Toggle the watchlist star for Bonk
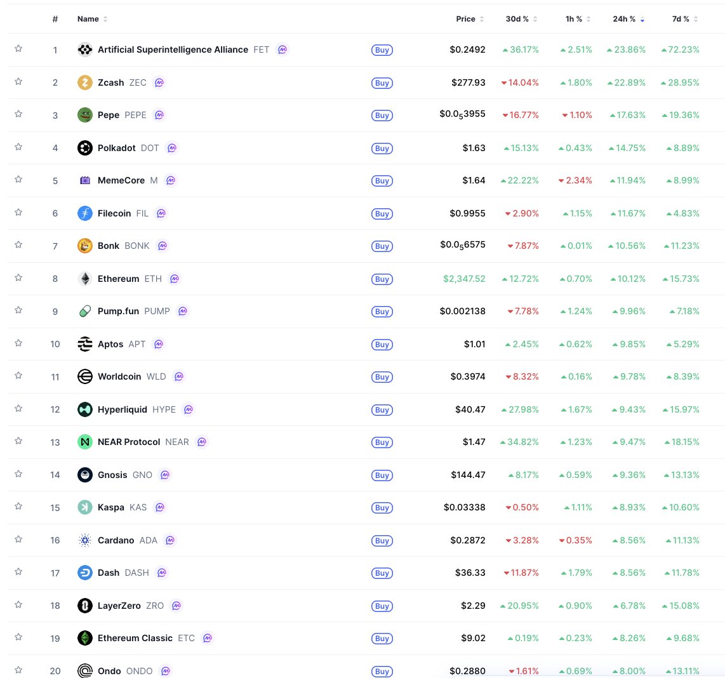The image size is (725, 678). click(18, 245)
